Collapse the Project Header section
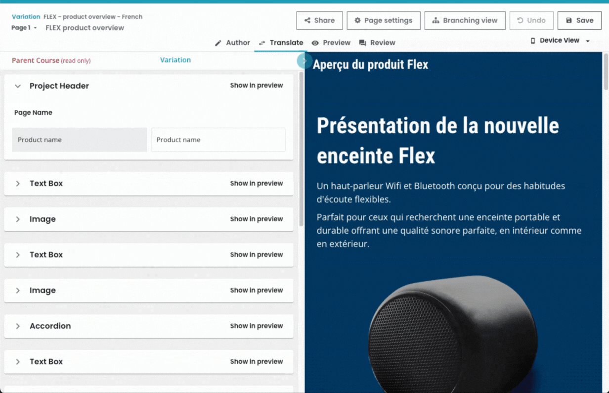609x393 pixels. pos(18,86)
